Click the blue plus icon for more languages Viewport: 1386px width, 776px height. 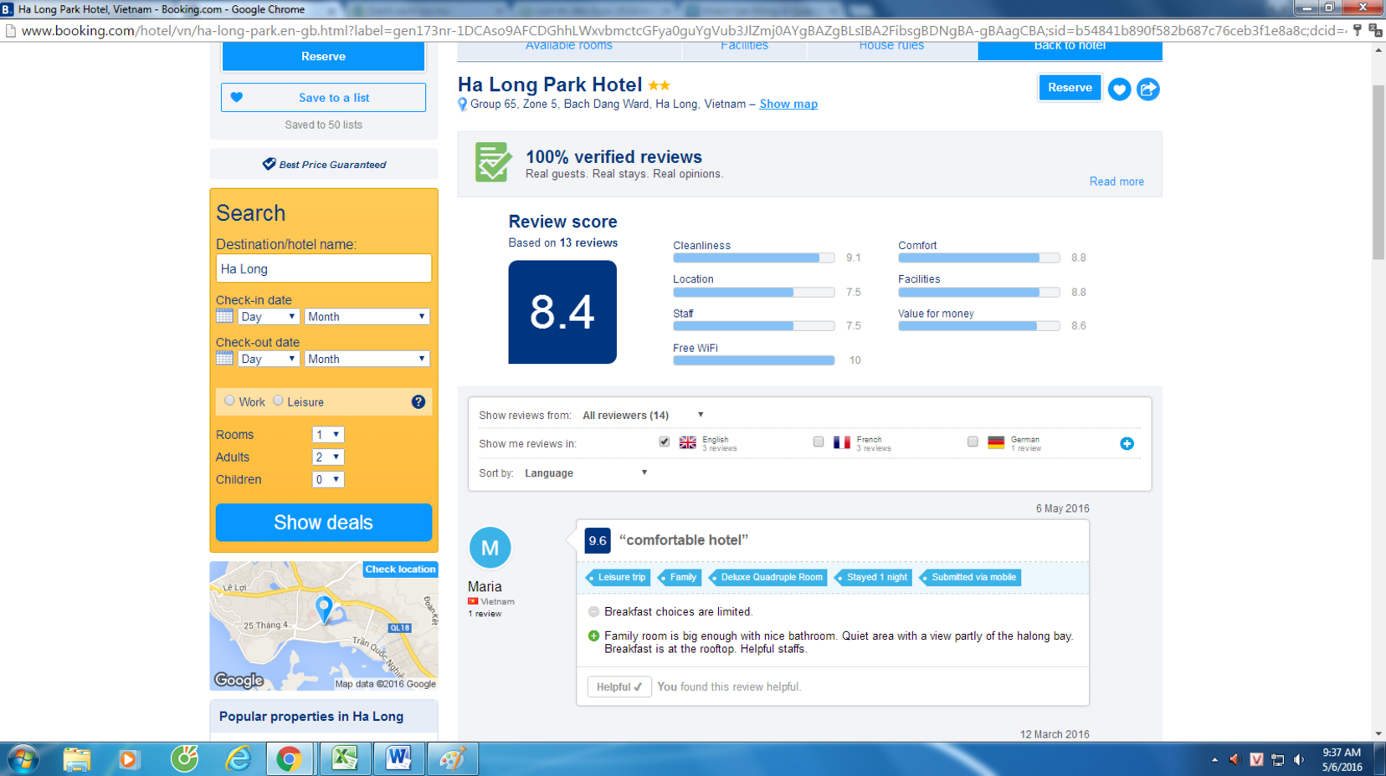(1127, 443)
